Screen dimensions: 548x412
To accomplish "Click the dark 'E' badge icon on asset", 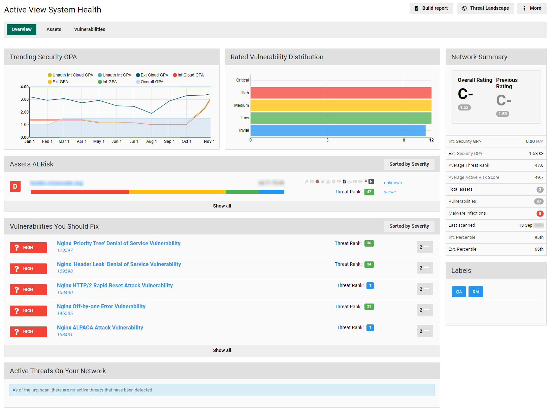I will point(371,182).
